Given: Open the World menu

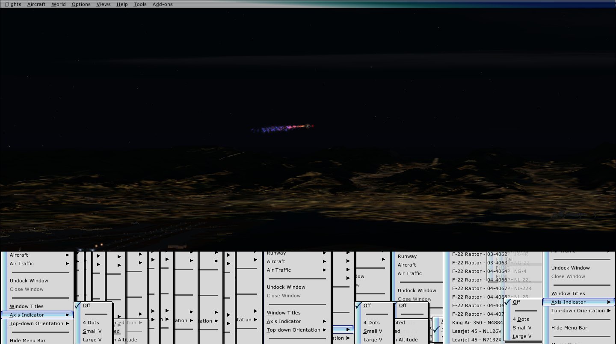Looking at the screenshot, I should coord(59,4).
